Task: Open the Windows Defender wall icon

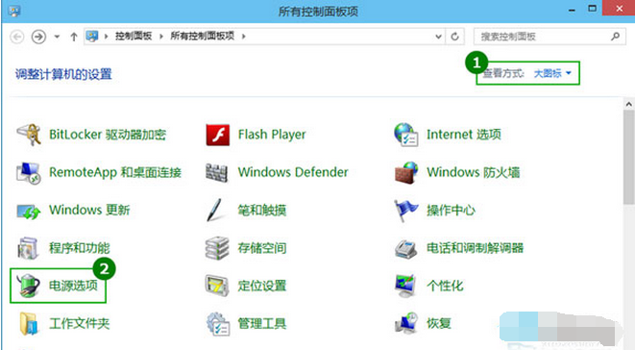Action: click(217, 173)
